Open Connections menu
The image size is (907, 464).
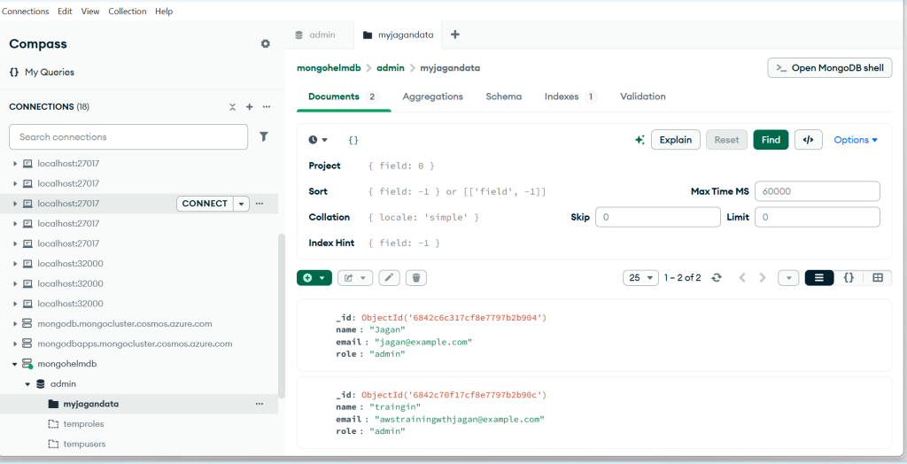[26, 11]
